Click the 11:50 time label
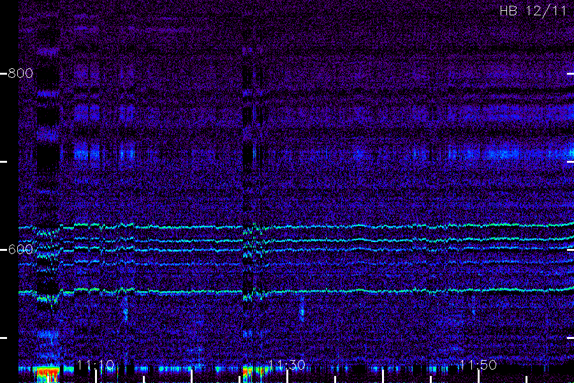574x383 pixels. tap(478, 364)
